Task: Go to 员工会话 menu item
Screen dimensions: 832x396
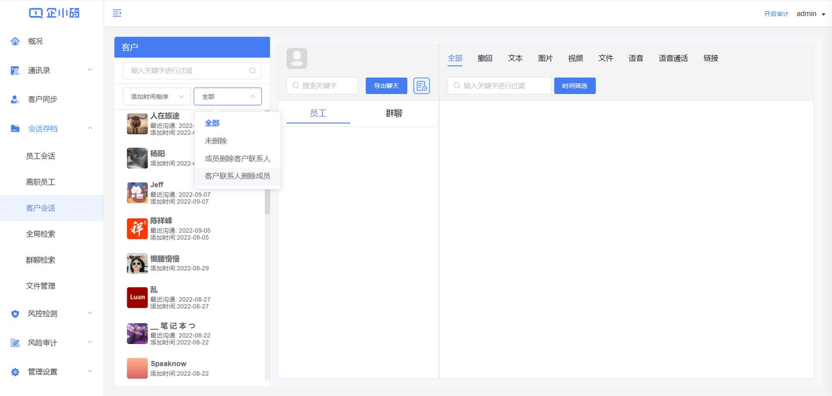Action: (x=51, y=156)
